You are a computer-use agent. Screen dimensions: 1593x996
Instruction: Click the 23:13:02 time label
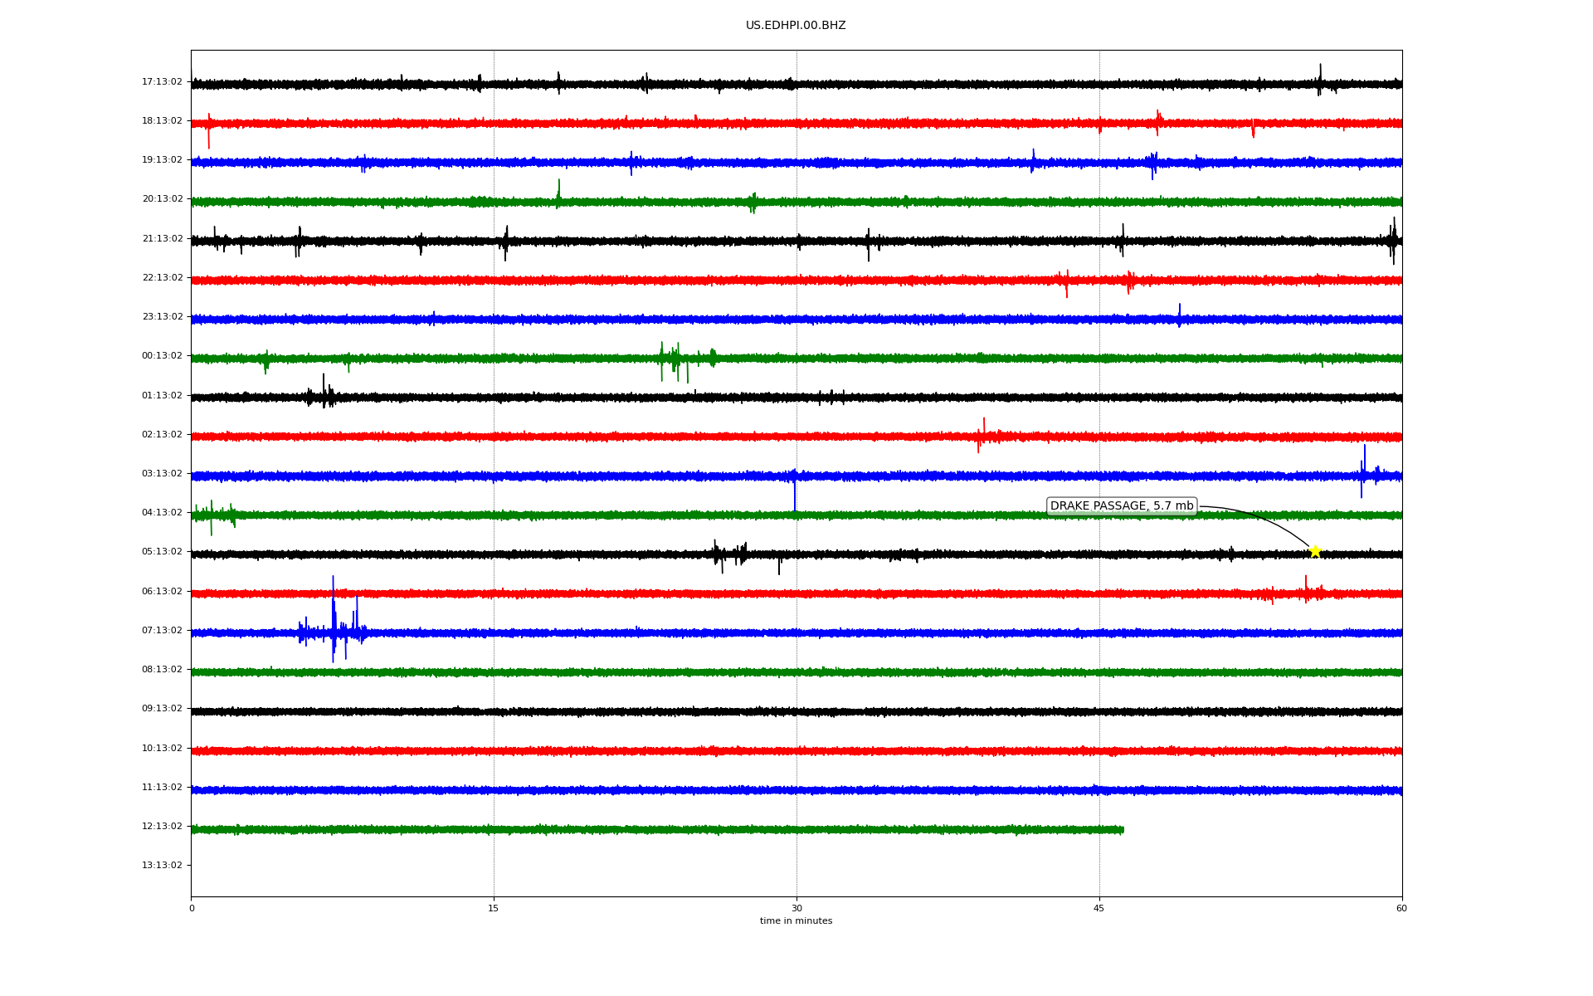click(x=162, y=317)
